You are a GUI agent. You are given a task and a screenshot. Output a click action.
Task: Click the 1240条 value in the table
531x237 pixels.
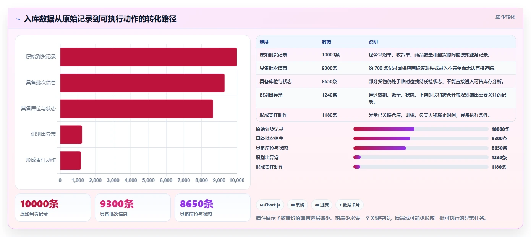click(329, 95)
